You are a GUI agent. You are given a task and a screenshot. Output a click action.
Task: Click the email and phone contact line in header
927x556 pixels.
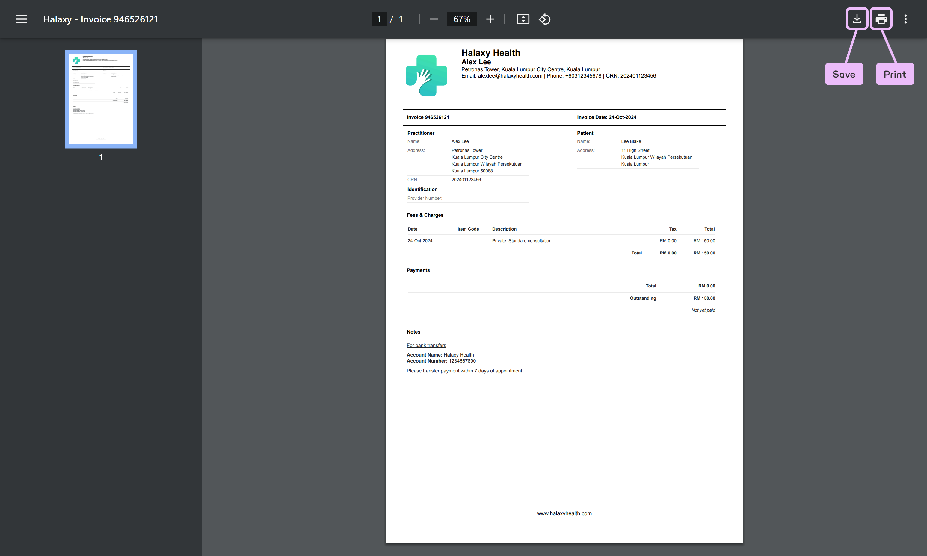click(x=558, y=76)
